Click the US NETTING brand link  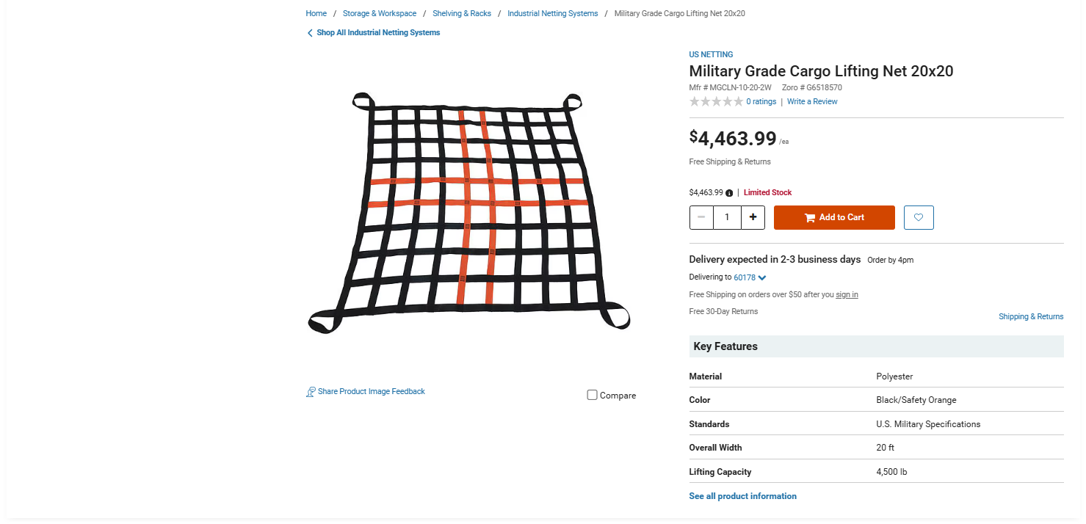[x=711, y=54]
